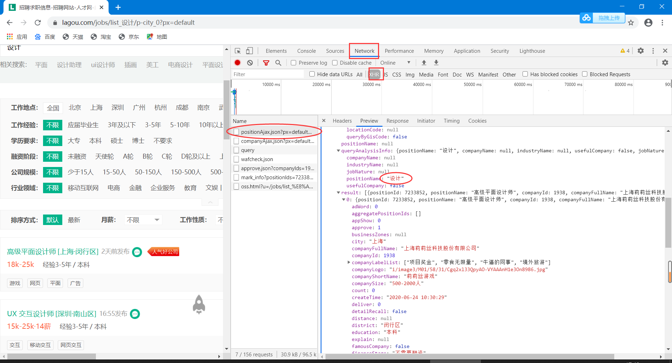Image resolution: width=672 pixels, height=363 pixels.
Task: Open DevTools more options menu
Action: 653,51
